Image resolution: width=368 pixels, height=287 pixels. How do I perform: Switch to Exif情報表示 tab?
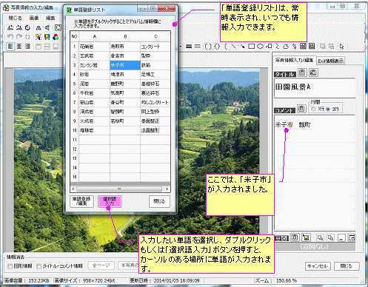coord(330,61)
